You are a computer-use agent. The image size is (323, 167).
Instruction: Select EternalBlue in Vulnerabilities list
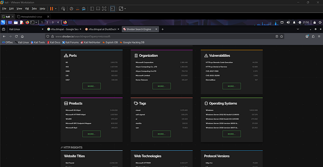click(x=210, y=80)
